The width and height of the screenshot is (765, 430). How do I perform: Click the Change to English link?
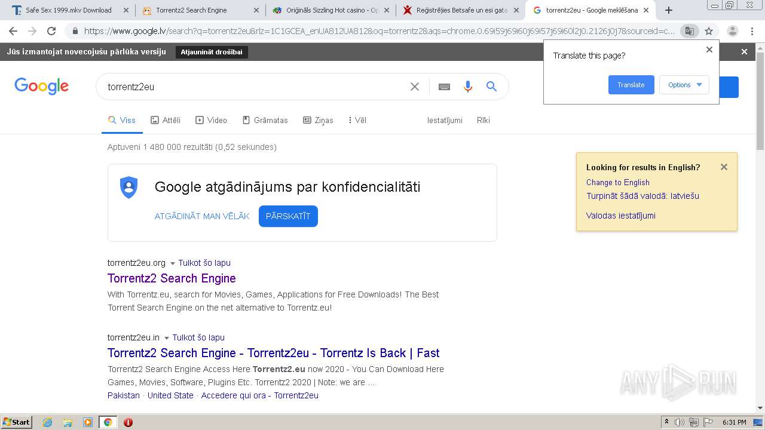point(617,182)
